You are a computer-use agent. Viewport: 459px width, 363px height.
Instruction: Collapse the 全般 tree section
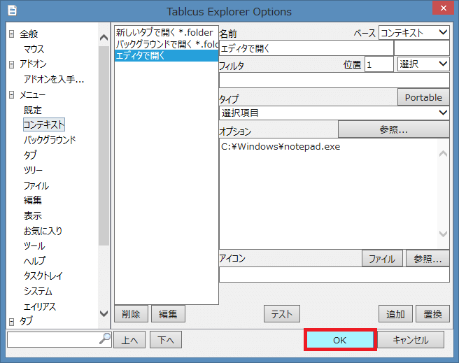(x=12, y=34)
